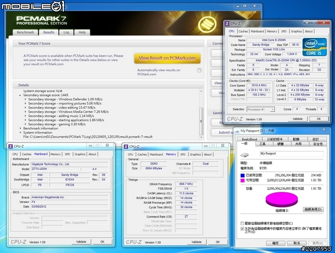Image resolution: width=335 pixels, height=253 pixels.
Task: Open Memory tab in top CPU-Z window
Action: pyautogui.click(x=272, y=31)
